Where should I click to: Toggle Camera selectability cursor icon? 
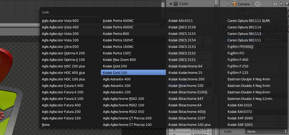click(x=282, y=4)
